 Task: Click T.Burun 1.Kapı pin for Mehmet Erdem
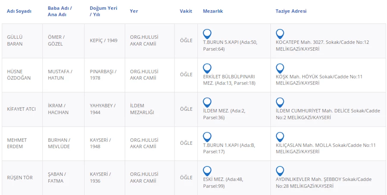[207, 137]
